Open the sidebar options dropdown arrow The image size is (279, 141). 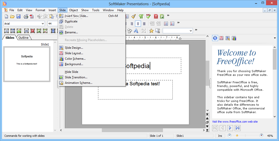click(x=275, y=38)
